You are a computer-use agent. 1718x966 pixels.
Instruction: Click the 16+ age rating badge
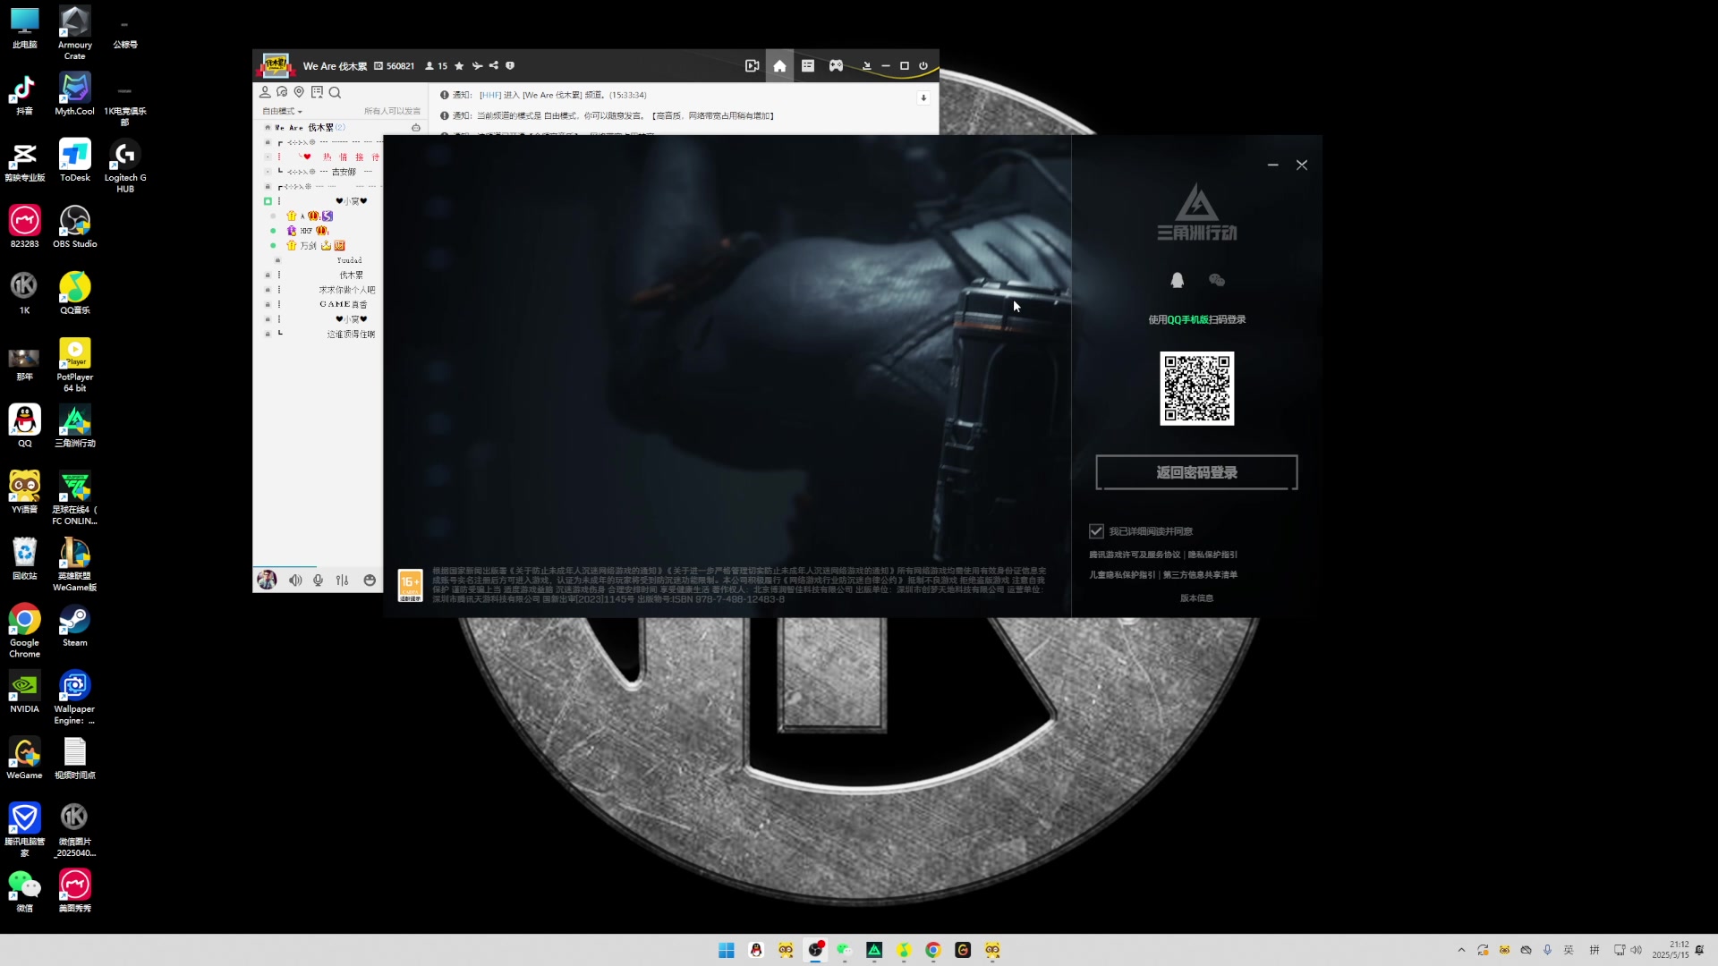(410, 586)
